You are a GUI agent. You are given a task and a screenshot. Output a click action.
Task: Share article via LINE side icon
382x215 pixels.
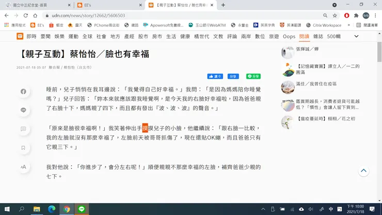click(23, 110)
